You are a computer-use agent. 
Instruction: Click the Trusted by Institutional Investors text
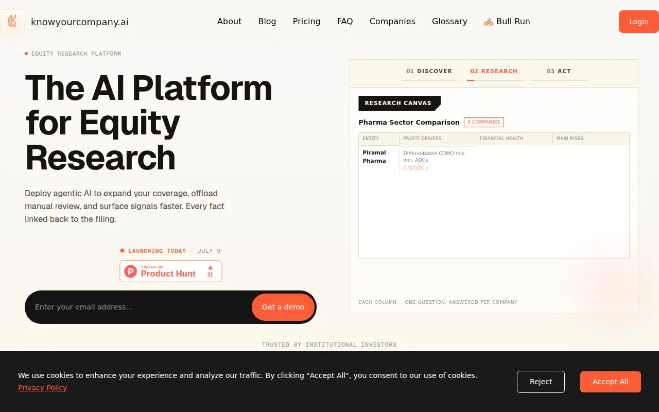(329, 345)
